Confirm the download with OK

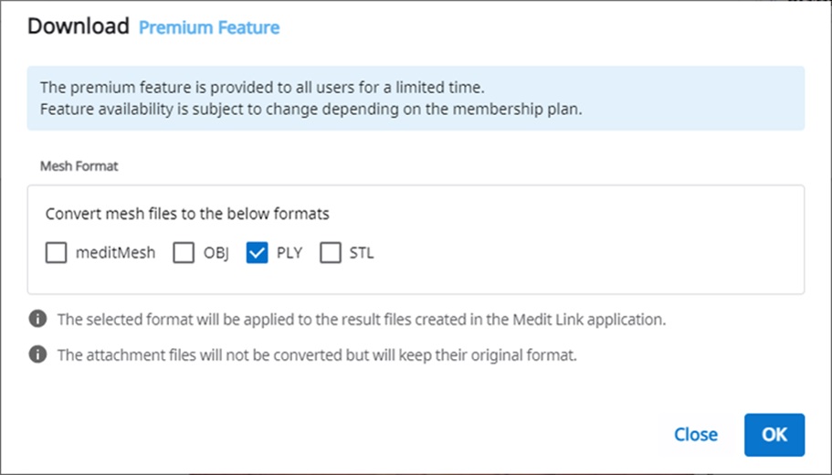(x=774, y=435)
